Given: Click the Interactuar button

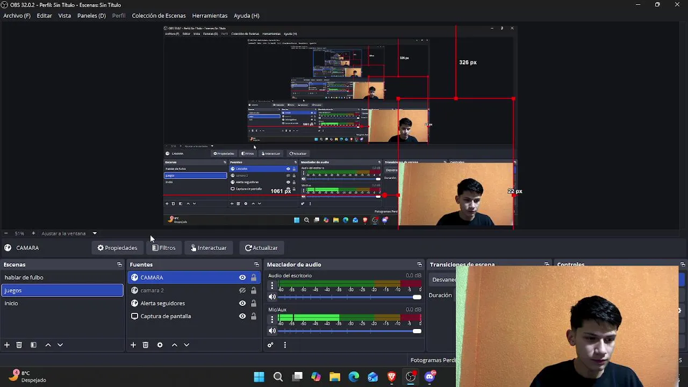Looking at the screenshot, I should point(209,248).
